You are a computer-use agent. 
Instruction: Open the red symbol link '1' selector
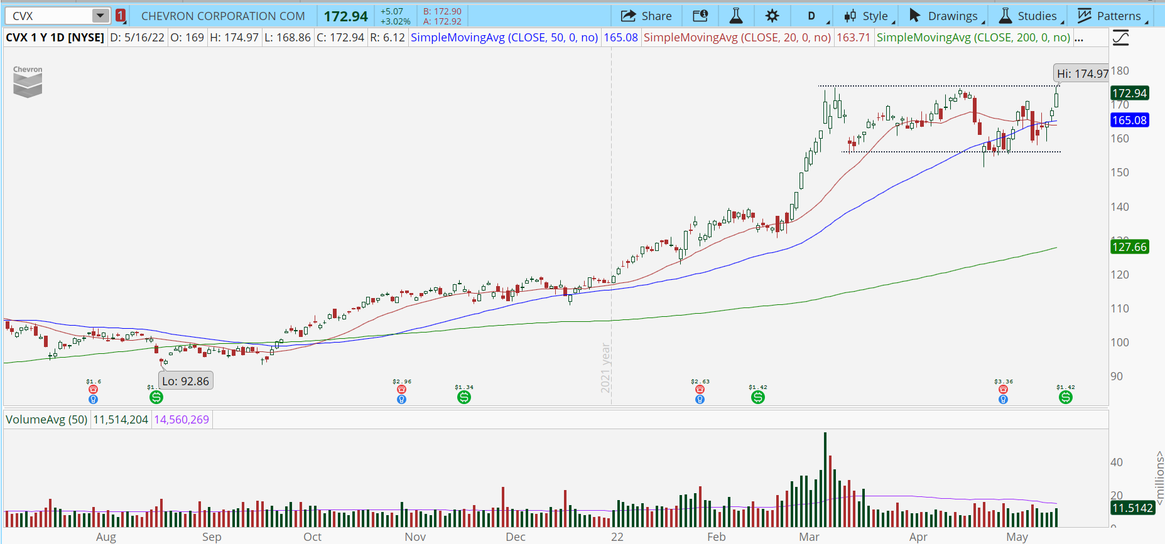[121, 16]
